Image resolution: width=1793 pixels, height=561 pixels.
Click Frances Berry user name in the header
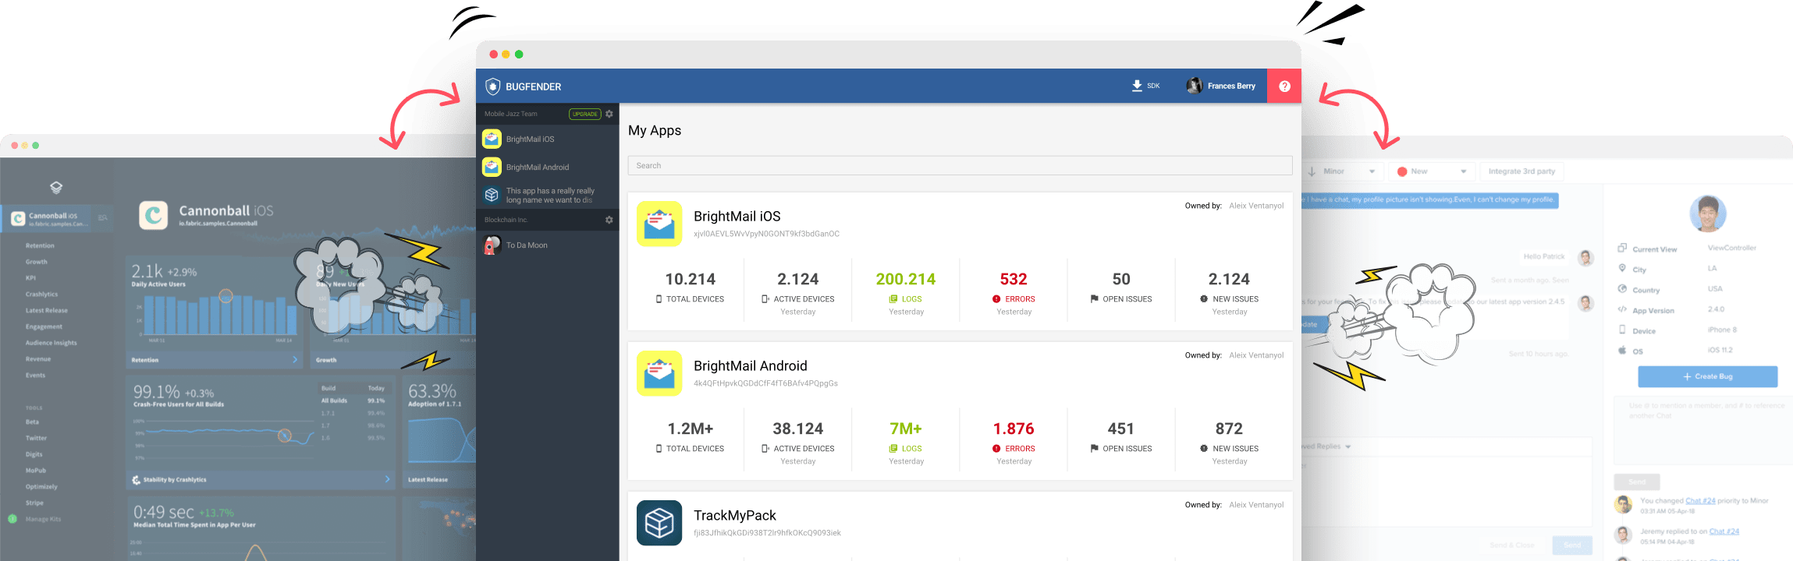[x=1231, y=86]
